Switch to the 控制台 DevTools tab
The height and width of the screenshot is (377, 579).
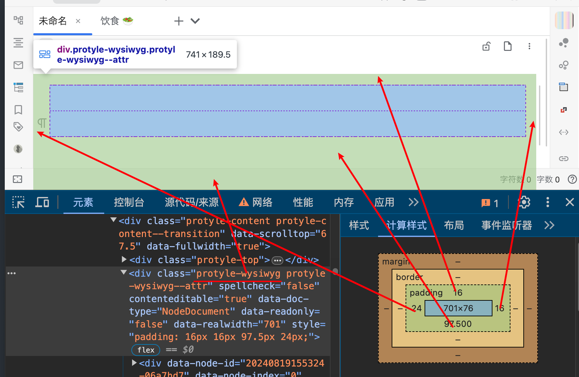129,202
